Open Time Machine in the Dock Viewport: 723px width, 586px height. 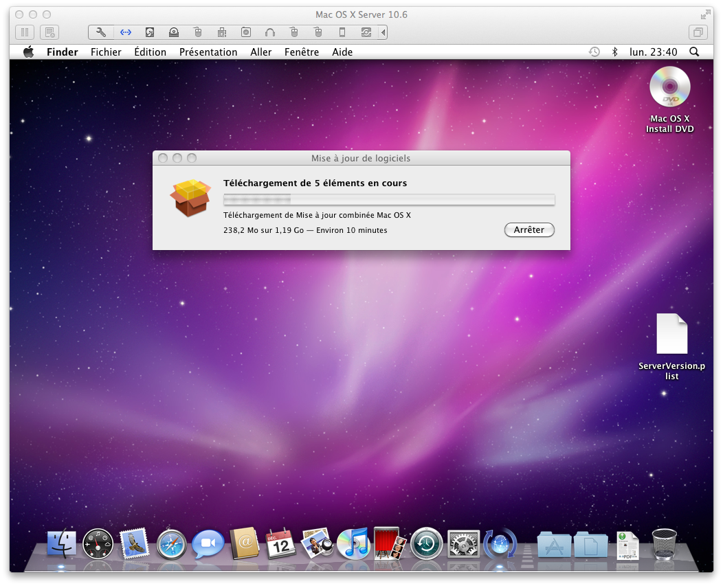[x=426, y=545]
